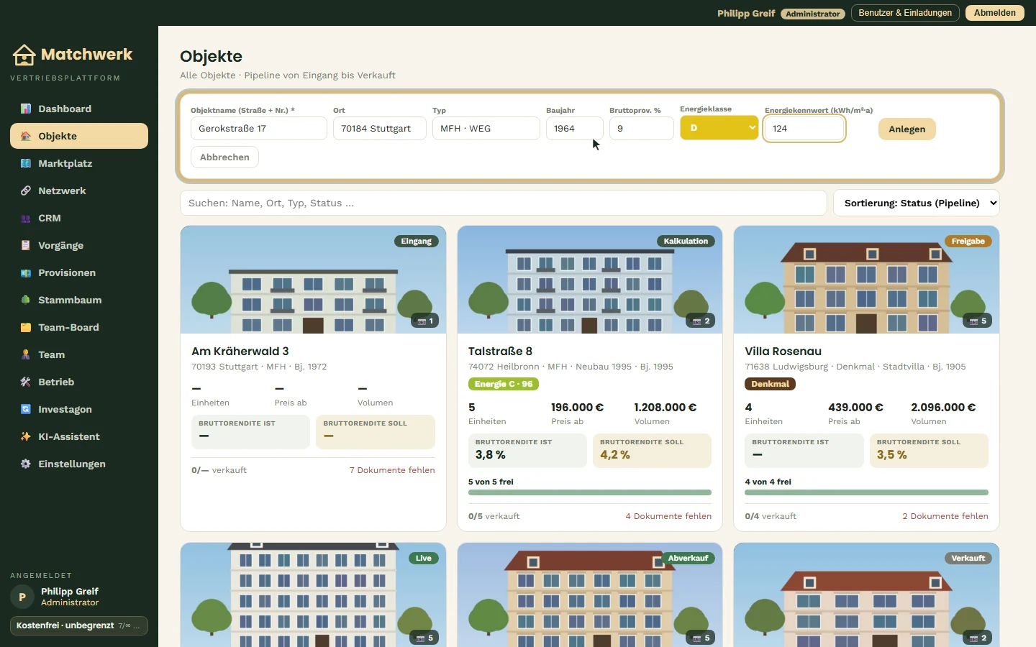The height and width of the screenshot is (647, 1036).
Task: Click the Team-Board folder icon in sidebar
Action: (26, 327)
